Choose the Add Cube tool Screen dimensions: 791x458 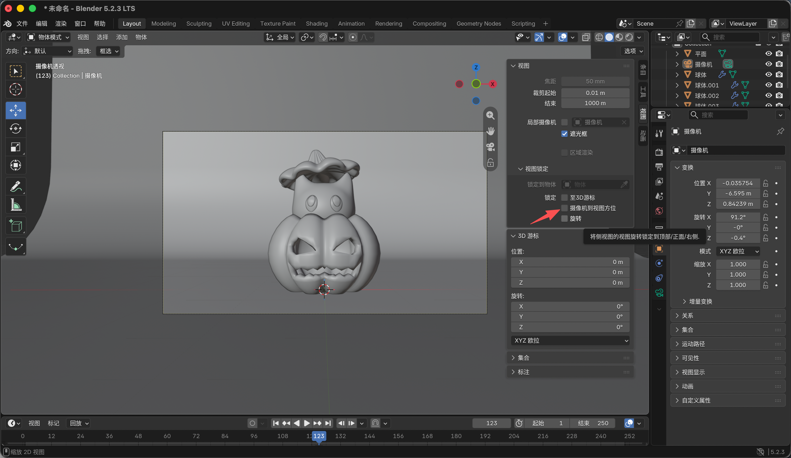[x=15, y=226]
